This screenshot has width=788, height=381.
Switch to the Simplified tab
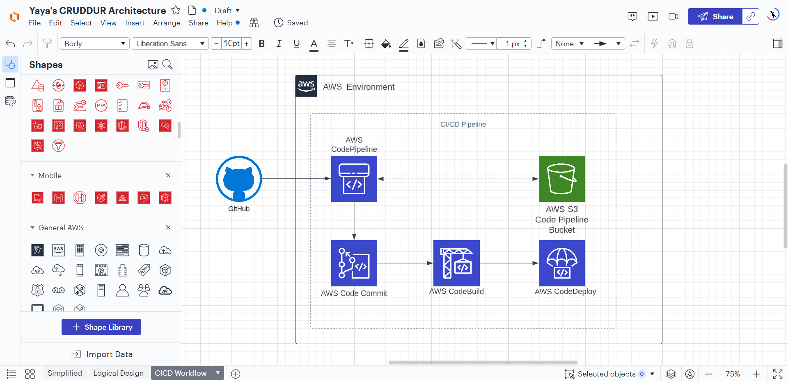[65, 373]
